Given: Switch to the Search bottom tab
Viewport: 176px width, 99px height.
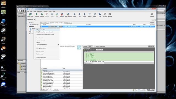Looking at the screenshot, I should coord(57,90).
